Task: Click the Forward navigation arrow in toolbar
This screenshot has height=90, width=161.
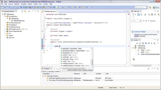Action: [89, 7]
